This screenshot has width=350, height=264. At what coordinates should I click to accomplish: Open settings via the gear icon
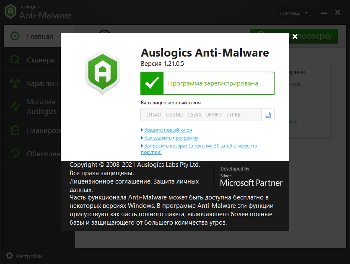(x=9, y=256)
